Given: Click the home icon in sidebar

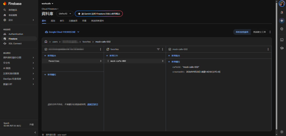Looking at the screenshot, I should [5, 15].
